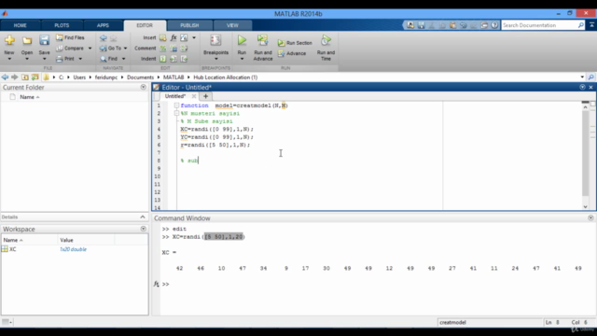
Task: Click the green Run play icon
Action: tap(242, 40)
